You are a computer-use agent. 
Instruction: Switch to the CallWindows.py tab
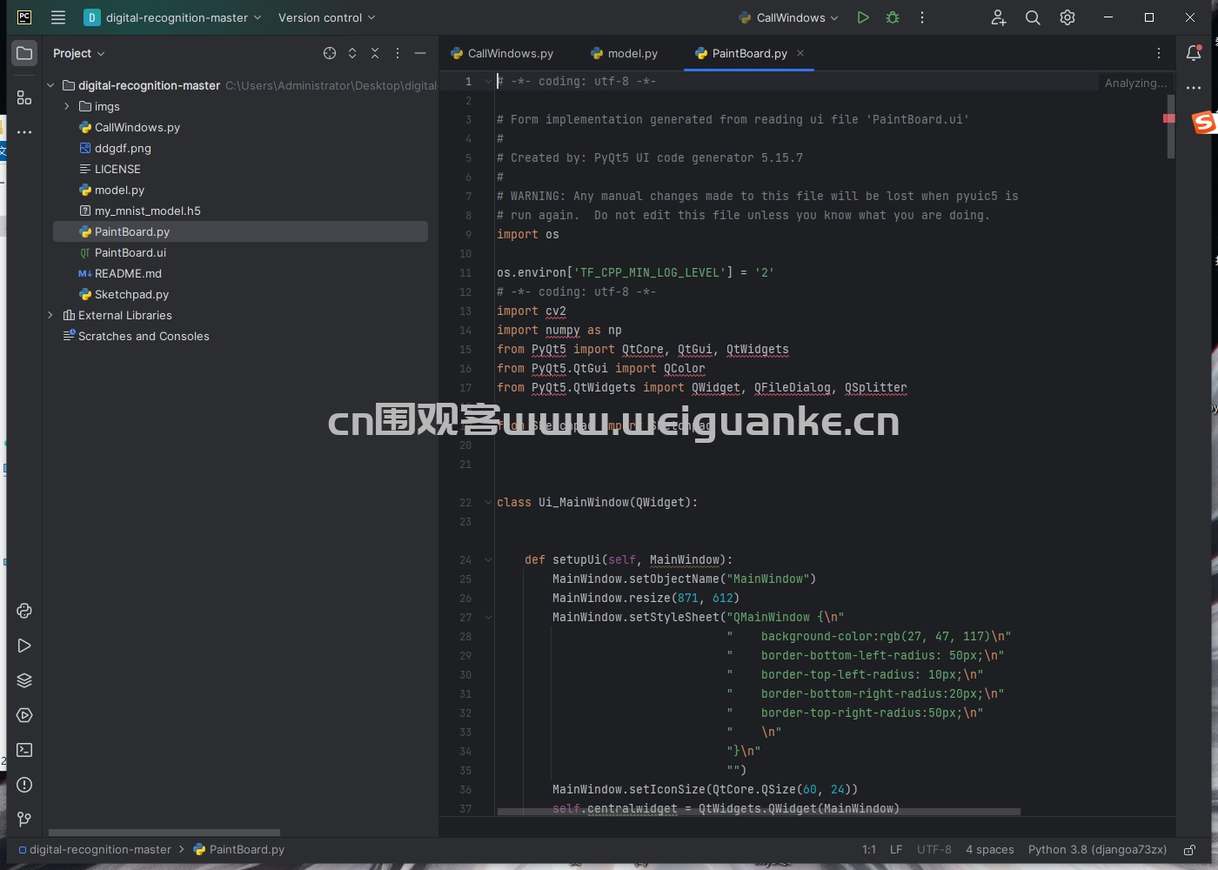tap(502, 53)
